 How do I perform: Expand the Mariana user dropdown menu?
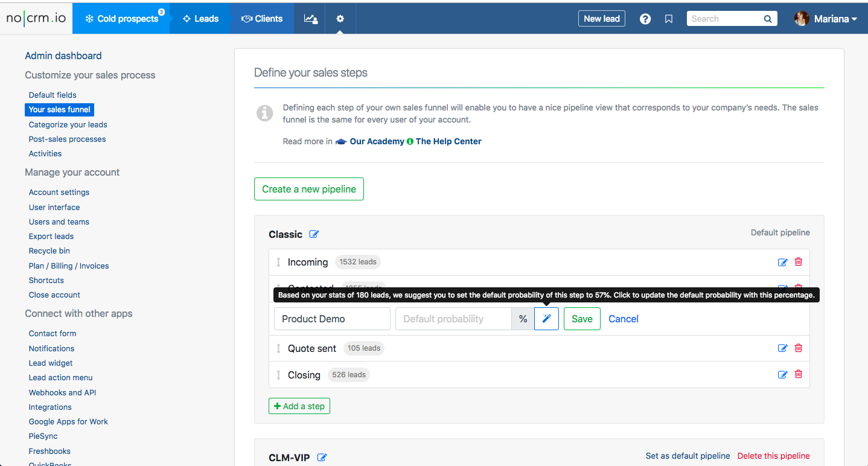[827, 19]
